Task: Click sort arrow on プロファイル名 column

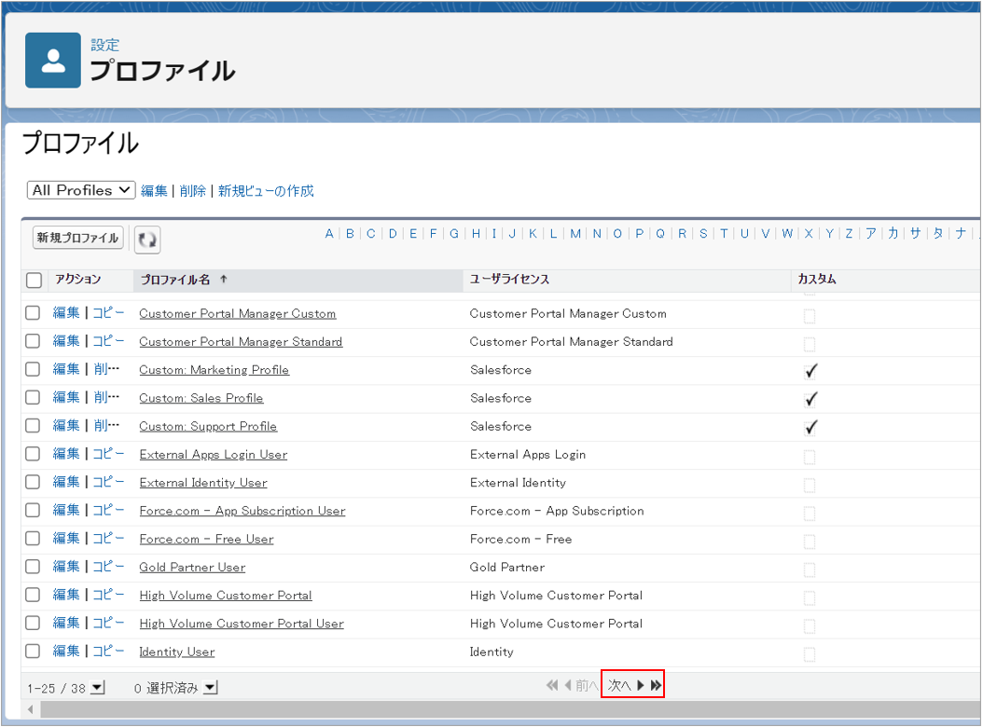Action: (x=224, y=280)
